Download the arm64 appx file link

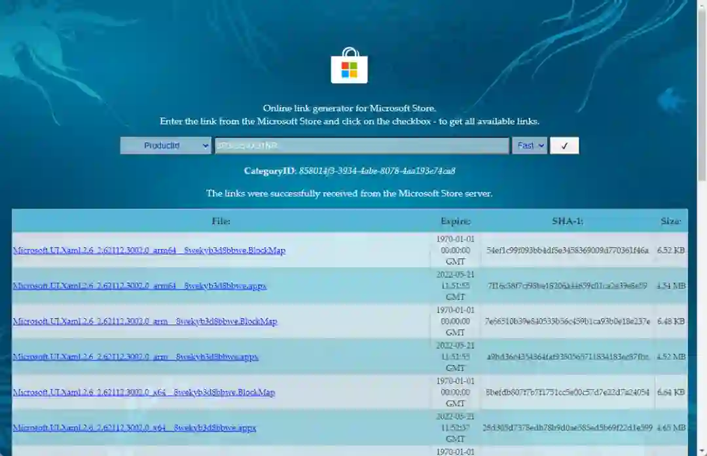(140, 286)
